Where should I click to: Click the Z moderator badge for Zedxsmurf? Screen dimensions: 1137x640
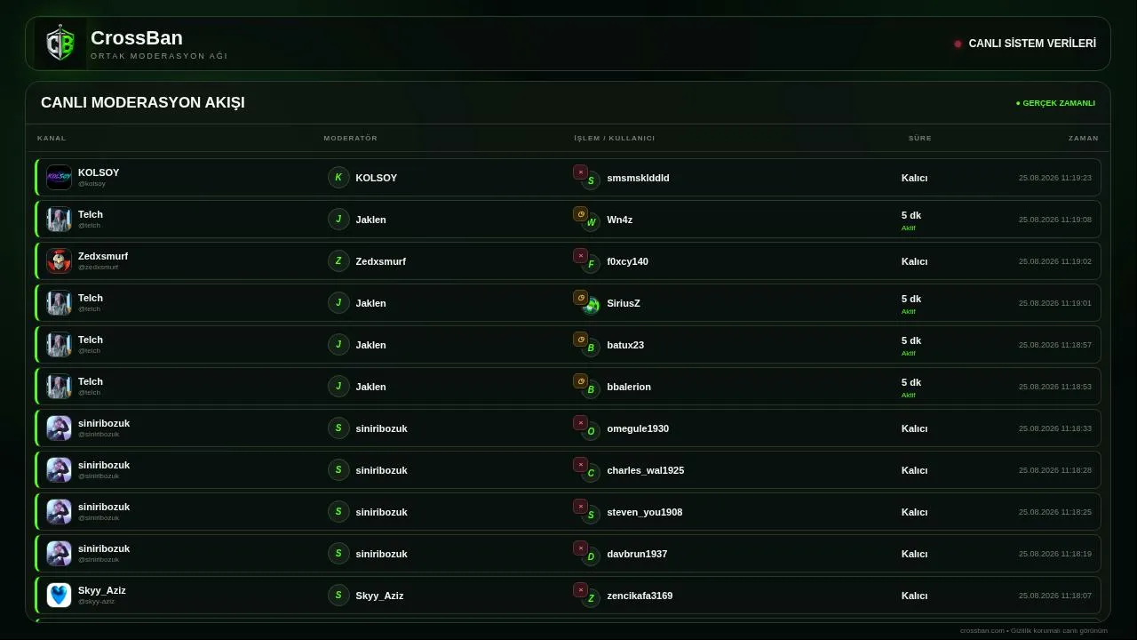(338, 260)
